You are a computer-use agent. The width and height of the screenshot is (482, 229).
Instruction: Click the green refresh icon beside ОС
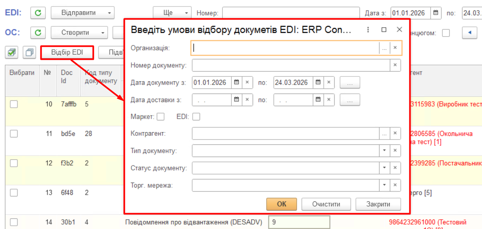coord(38,33)
